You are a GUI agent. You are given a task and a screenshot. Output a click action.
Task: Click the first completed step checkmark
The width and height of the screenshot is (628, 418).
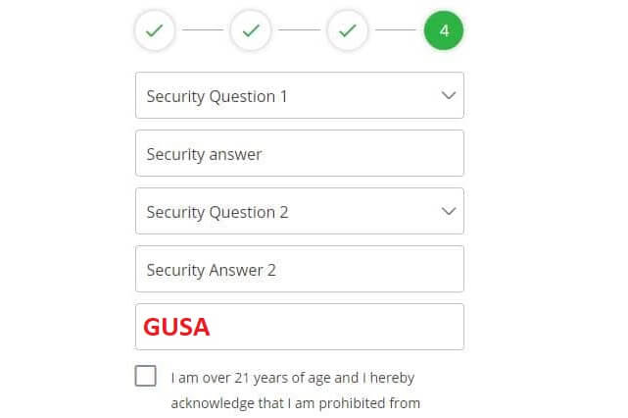155,30
